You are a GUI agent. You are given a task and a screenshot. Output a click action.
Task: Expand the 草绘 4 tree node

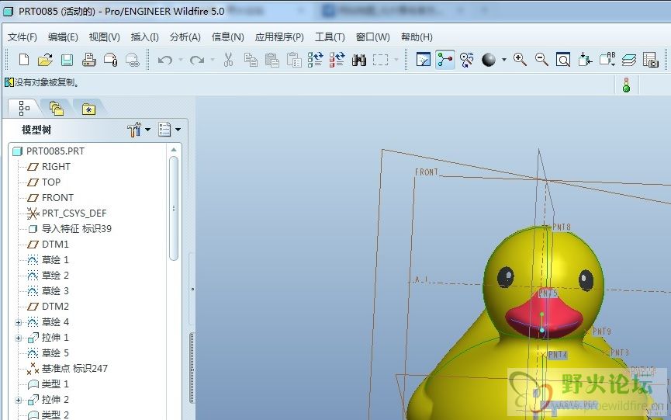coord(18,322)
